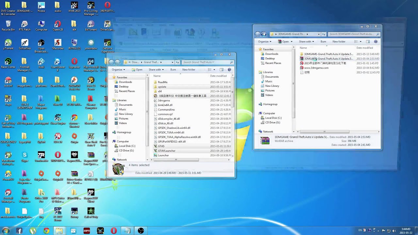Image resolution: width=418 pixels, height=235 pixels.
Task: Collapse the Libraries tree in the 3DMGAME window
Action: click(257, 72)
